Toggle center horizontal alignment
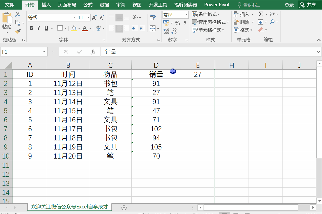322x214 pixels. tap(119, 28)
